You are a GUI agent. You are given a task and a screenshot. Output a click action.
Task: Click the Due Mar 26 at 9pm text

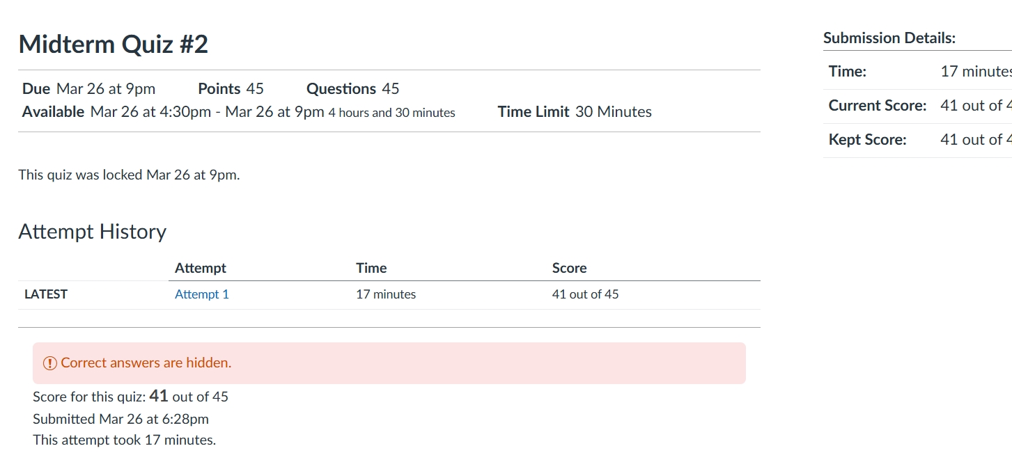point(88,89)
